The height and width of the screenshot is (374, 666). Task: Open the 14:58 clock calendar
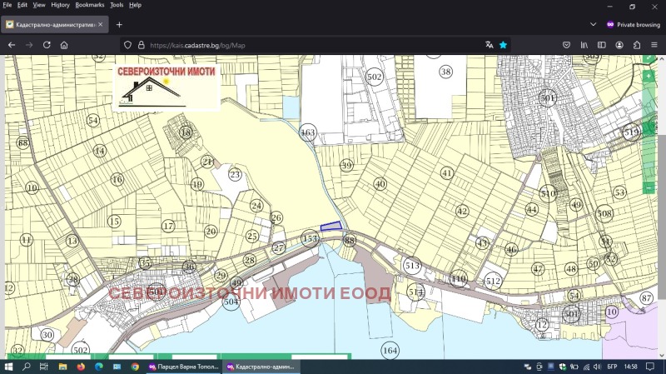631,367
